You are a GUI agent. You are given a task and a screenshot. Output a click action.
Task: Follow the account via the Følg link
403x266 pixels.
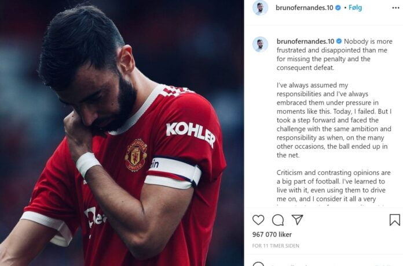355,8
